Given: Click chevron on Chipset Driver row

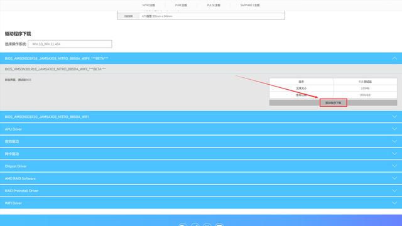Looking at the screenshot, I should [394, 166].
